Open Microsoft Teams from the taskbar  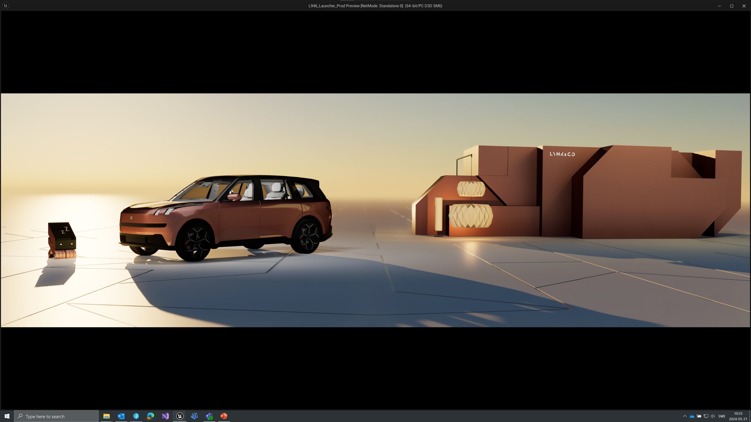coord(209,416)
